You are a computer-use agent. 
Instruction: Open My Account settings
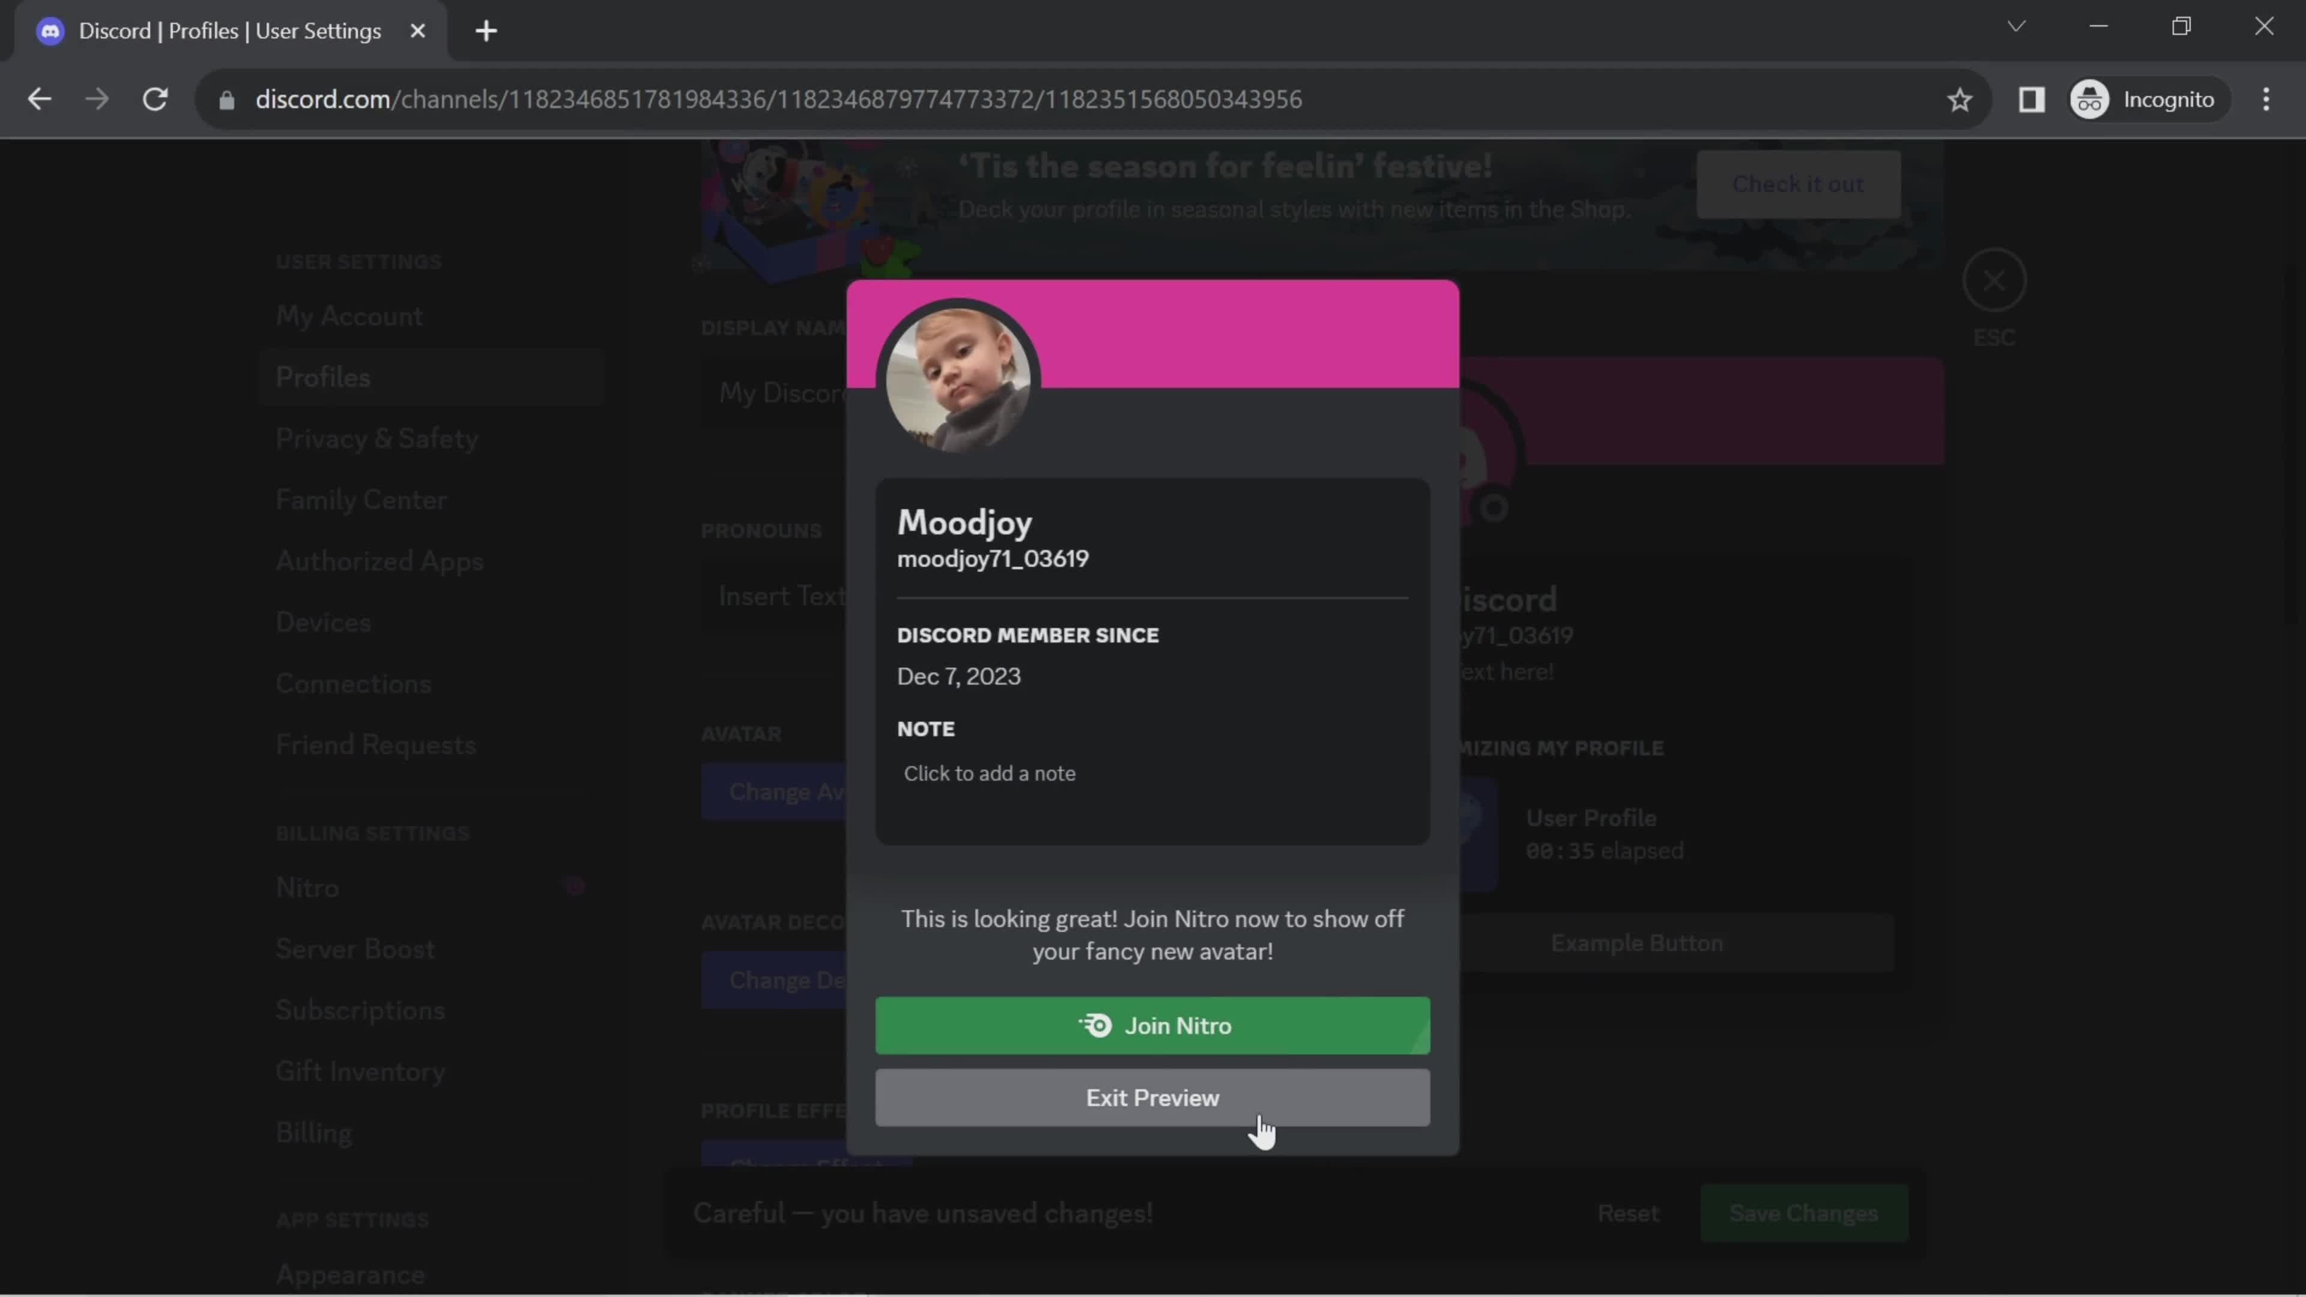[347, 315]
